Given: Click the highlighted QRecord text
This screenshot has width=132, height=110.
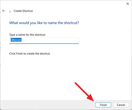Looking at the screenshot, I should [16, 40].
